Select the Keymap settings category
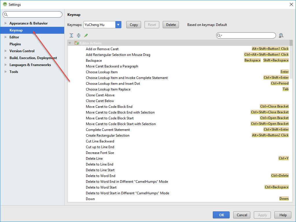 (x=16, y=30)
